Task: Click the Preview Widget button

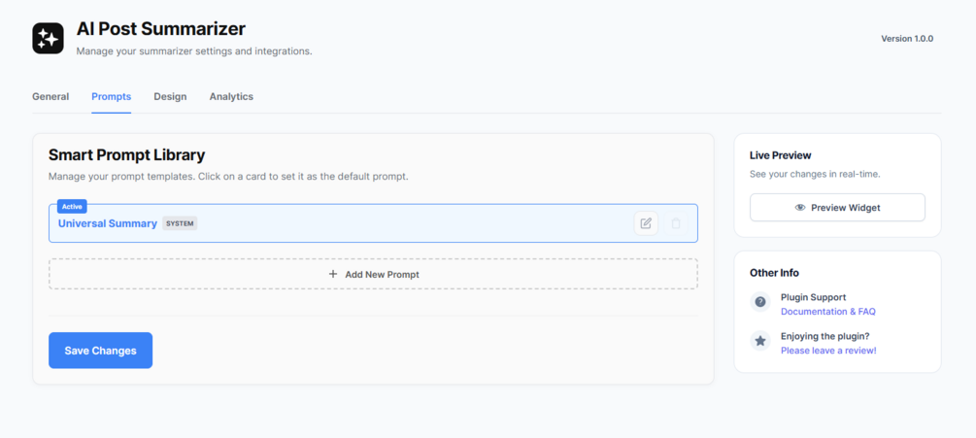Action: click(x=837, y=208)
